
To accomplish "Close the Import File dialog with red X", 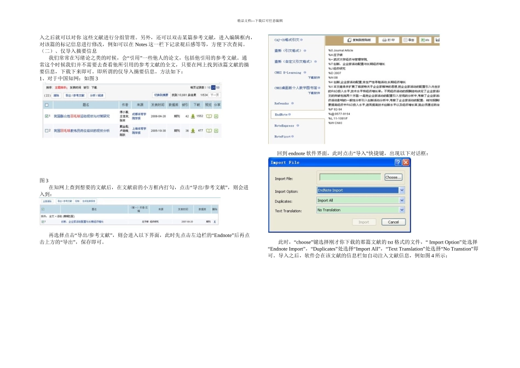I will click(406, 162).
